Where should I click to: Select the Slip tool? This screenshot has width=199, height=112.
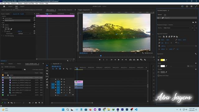[x=47, y=77]
